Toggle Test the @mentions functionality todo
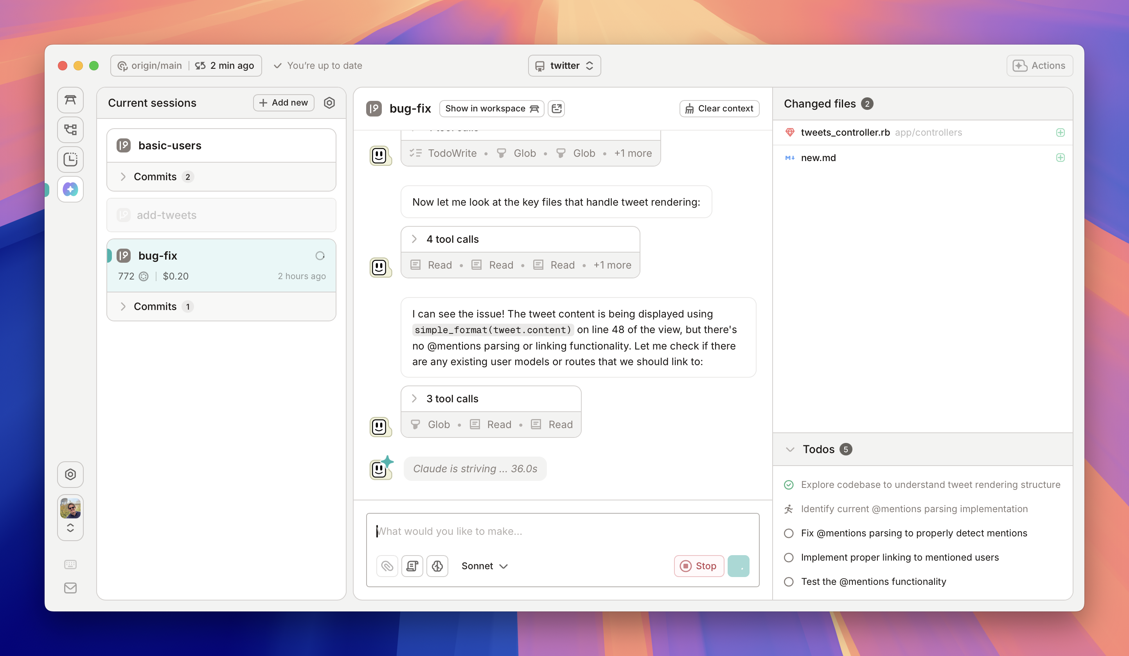1129x656 pixels. pyautogui.click(x=789, y=582)
